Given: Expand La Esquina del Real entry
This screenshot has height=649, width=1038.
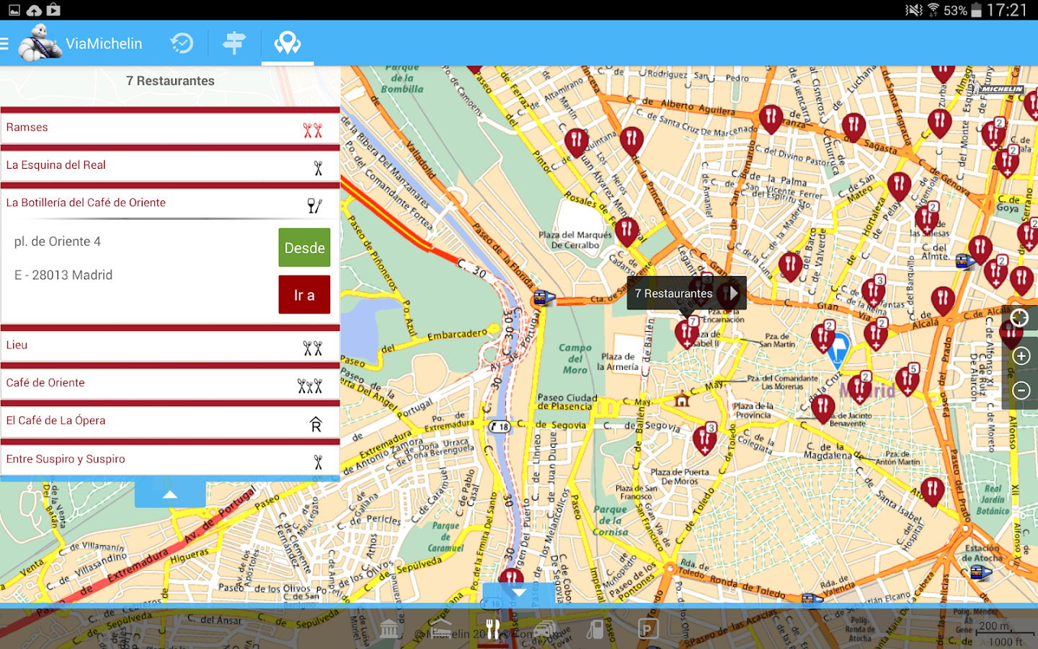Looking at the screenshot, I should click(170, 166).
